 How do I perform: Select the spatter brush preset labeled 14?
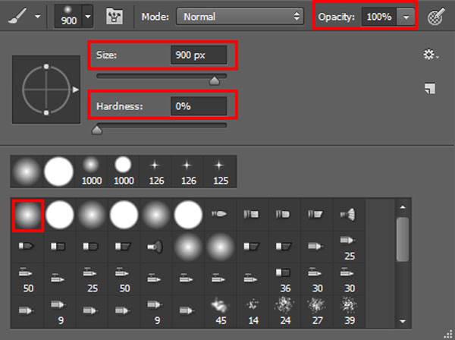click(253, 312)
